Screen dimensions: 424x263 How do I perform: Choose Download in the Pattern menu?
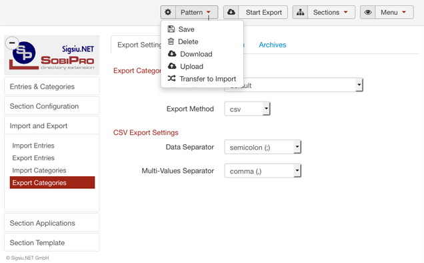(x=202, y=54)
